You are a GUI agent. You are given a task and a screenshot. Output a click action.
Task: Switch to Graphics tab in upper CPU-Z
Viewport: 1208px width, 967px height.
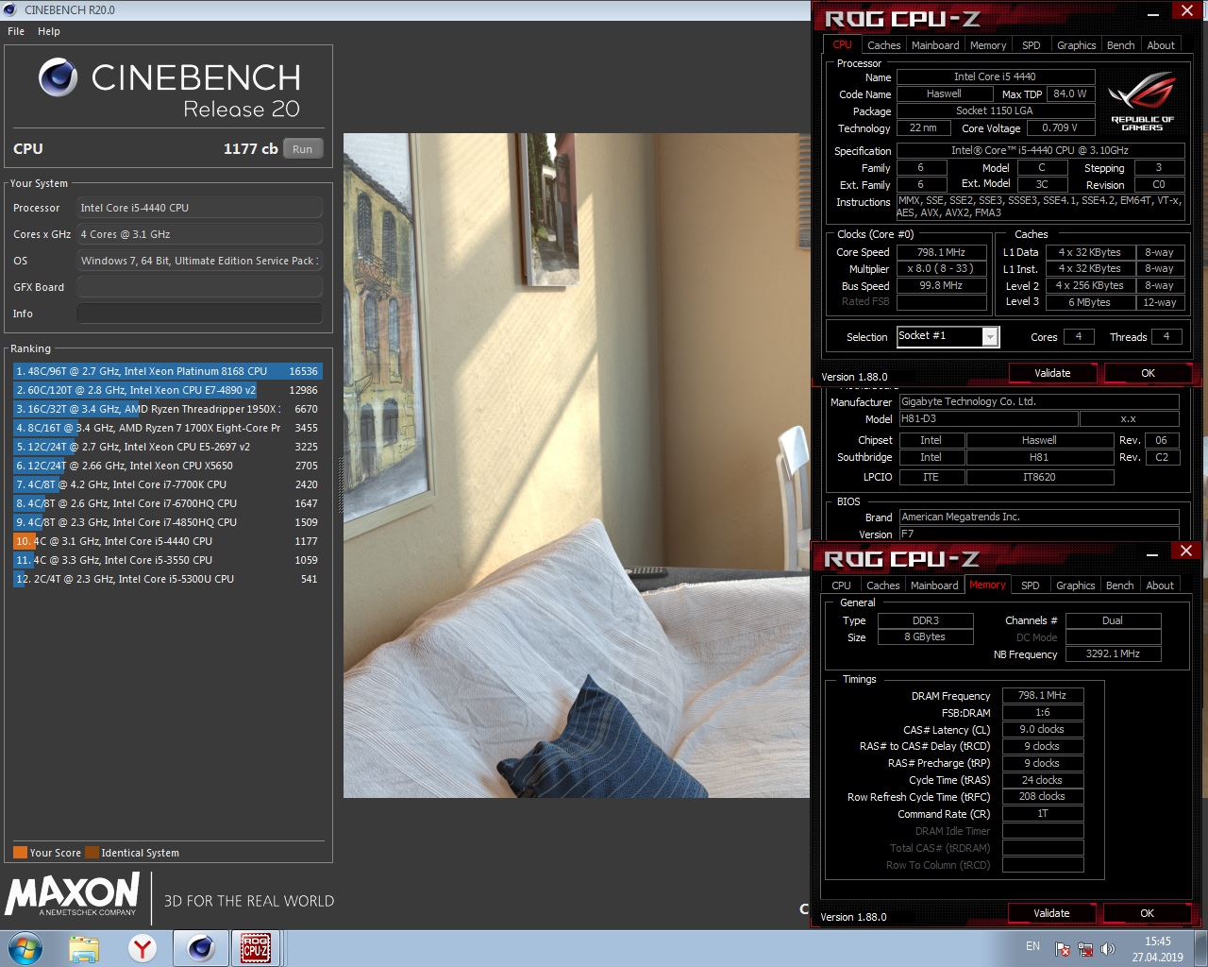[1076, 45]
